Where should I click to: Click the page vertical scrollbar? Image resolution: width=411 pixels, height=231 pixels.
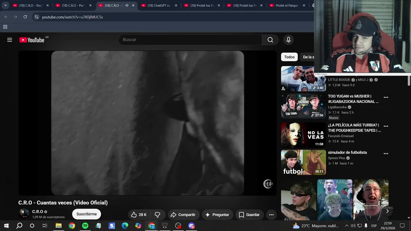pyautogui.click(x=409, y=81)
